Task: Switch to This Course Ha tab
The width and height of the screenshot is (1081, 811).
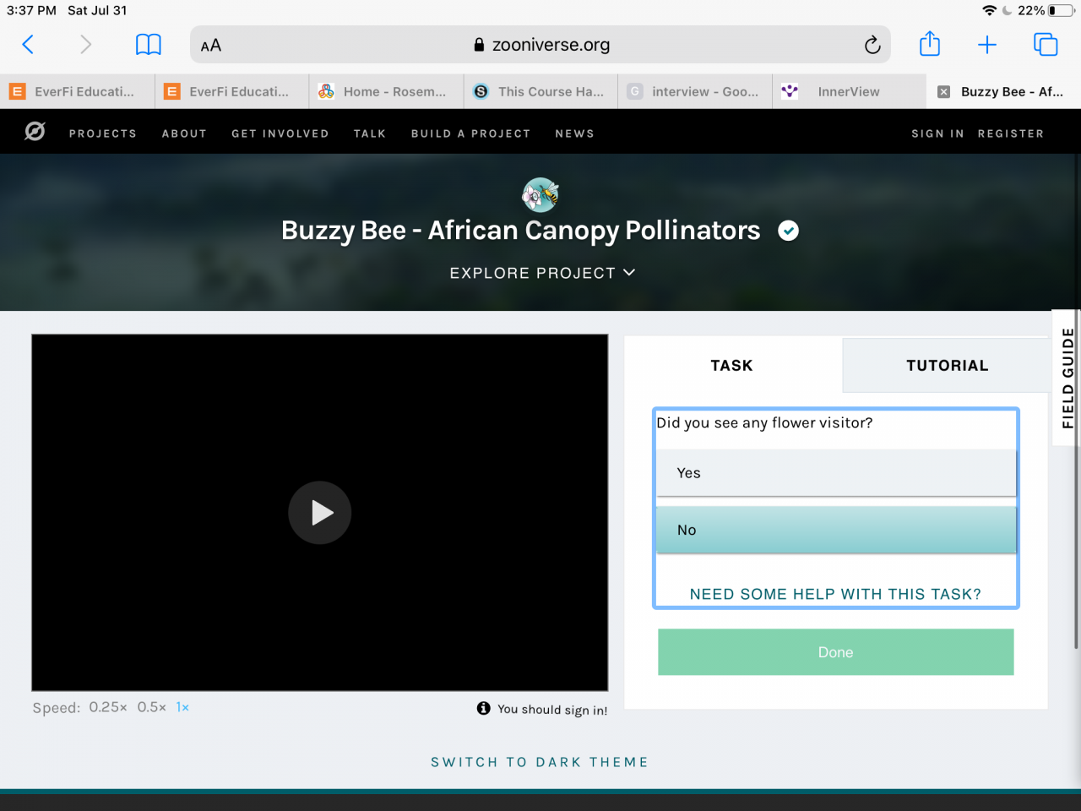Action: pos(540,91)
